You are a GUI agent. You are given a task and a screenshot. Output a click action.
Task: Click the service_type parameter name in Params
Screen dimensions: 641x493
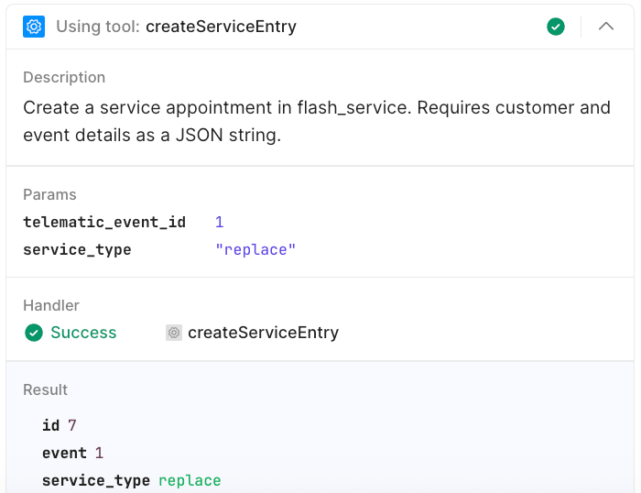tap(77, 249)
